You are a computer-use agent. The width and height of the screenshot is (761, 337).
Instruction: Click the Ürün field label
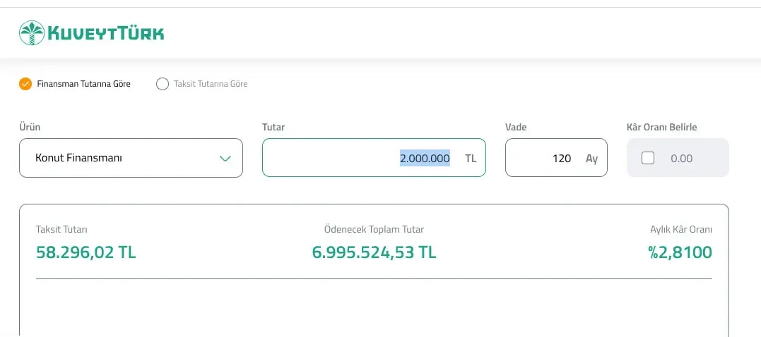point(29,127)
